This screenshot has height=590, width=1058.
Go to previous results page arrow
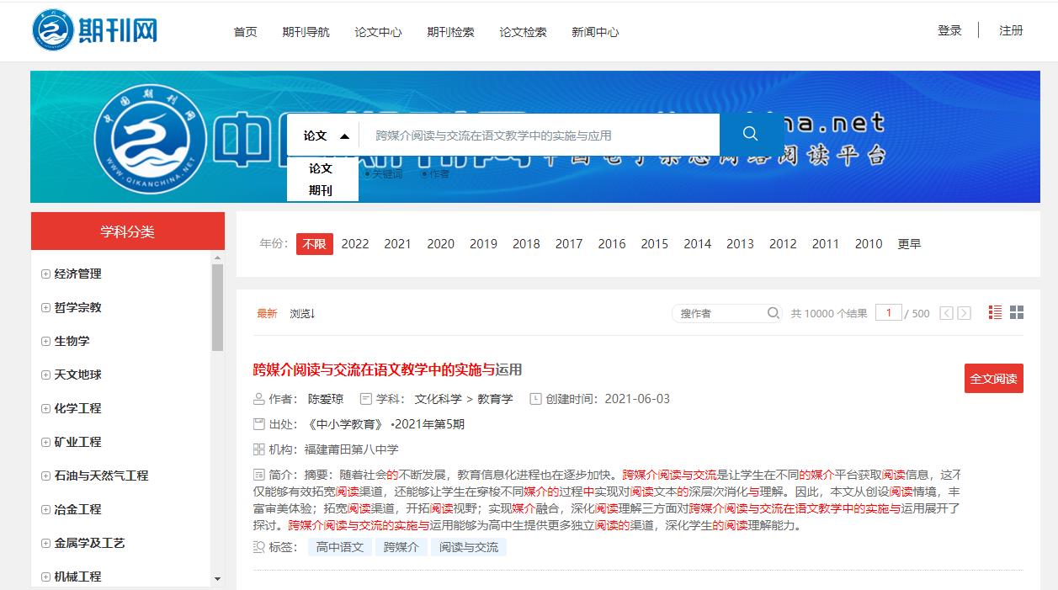pyautogui.click(x=946, y=313)
